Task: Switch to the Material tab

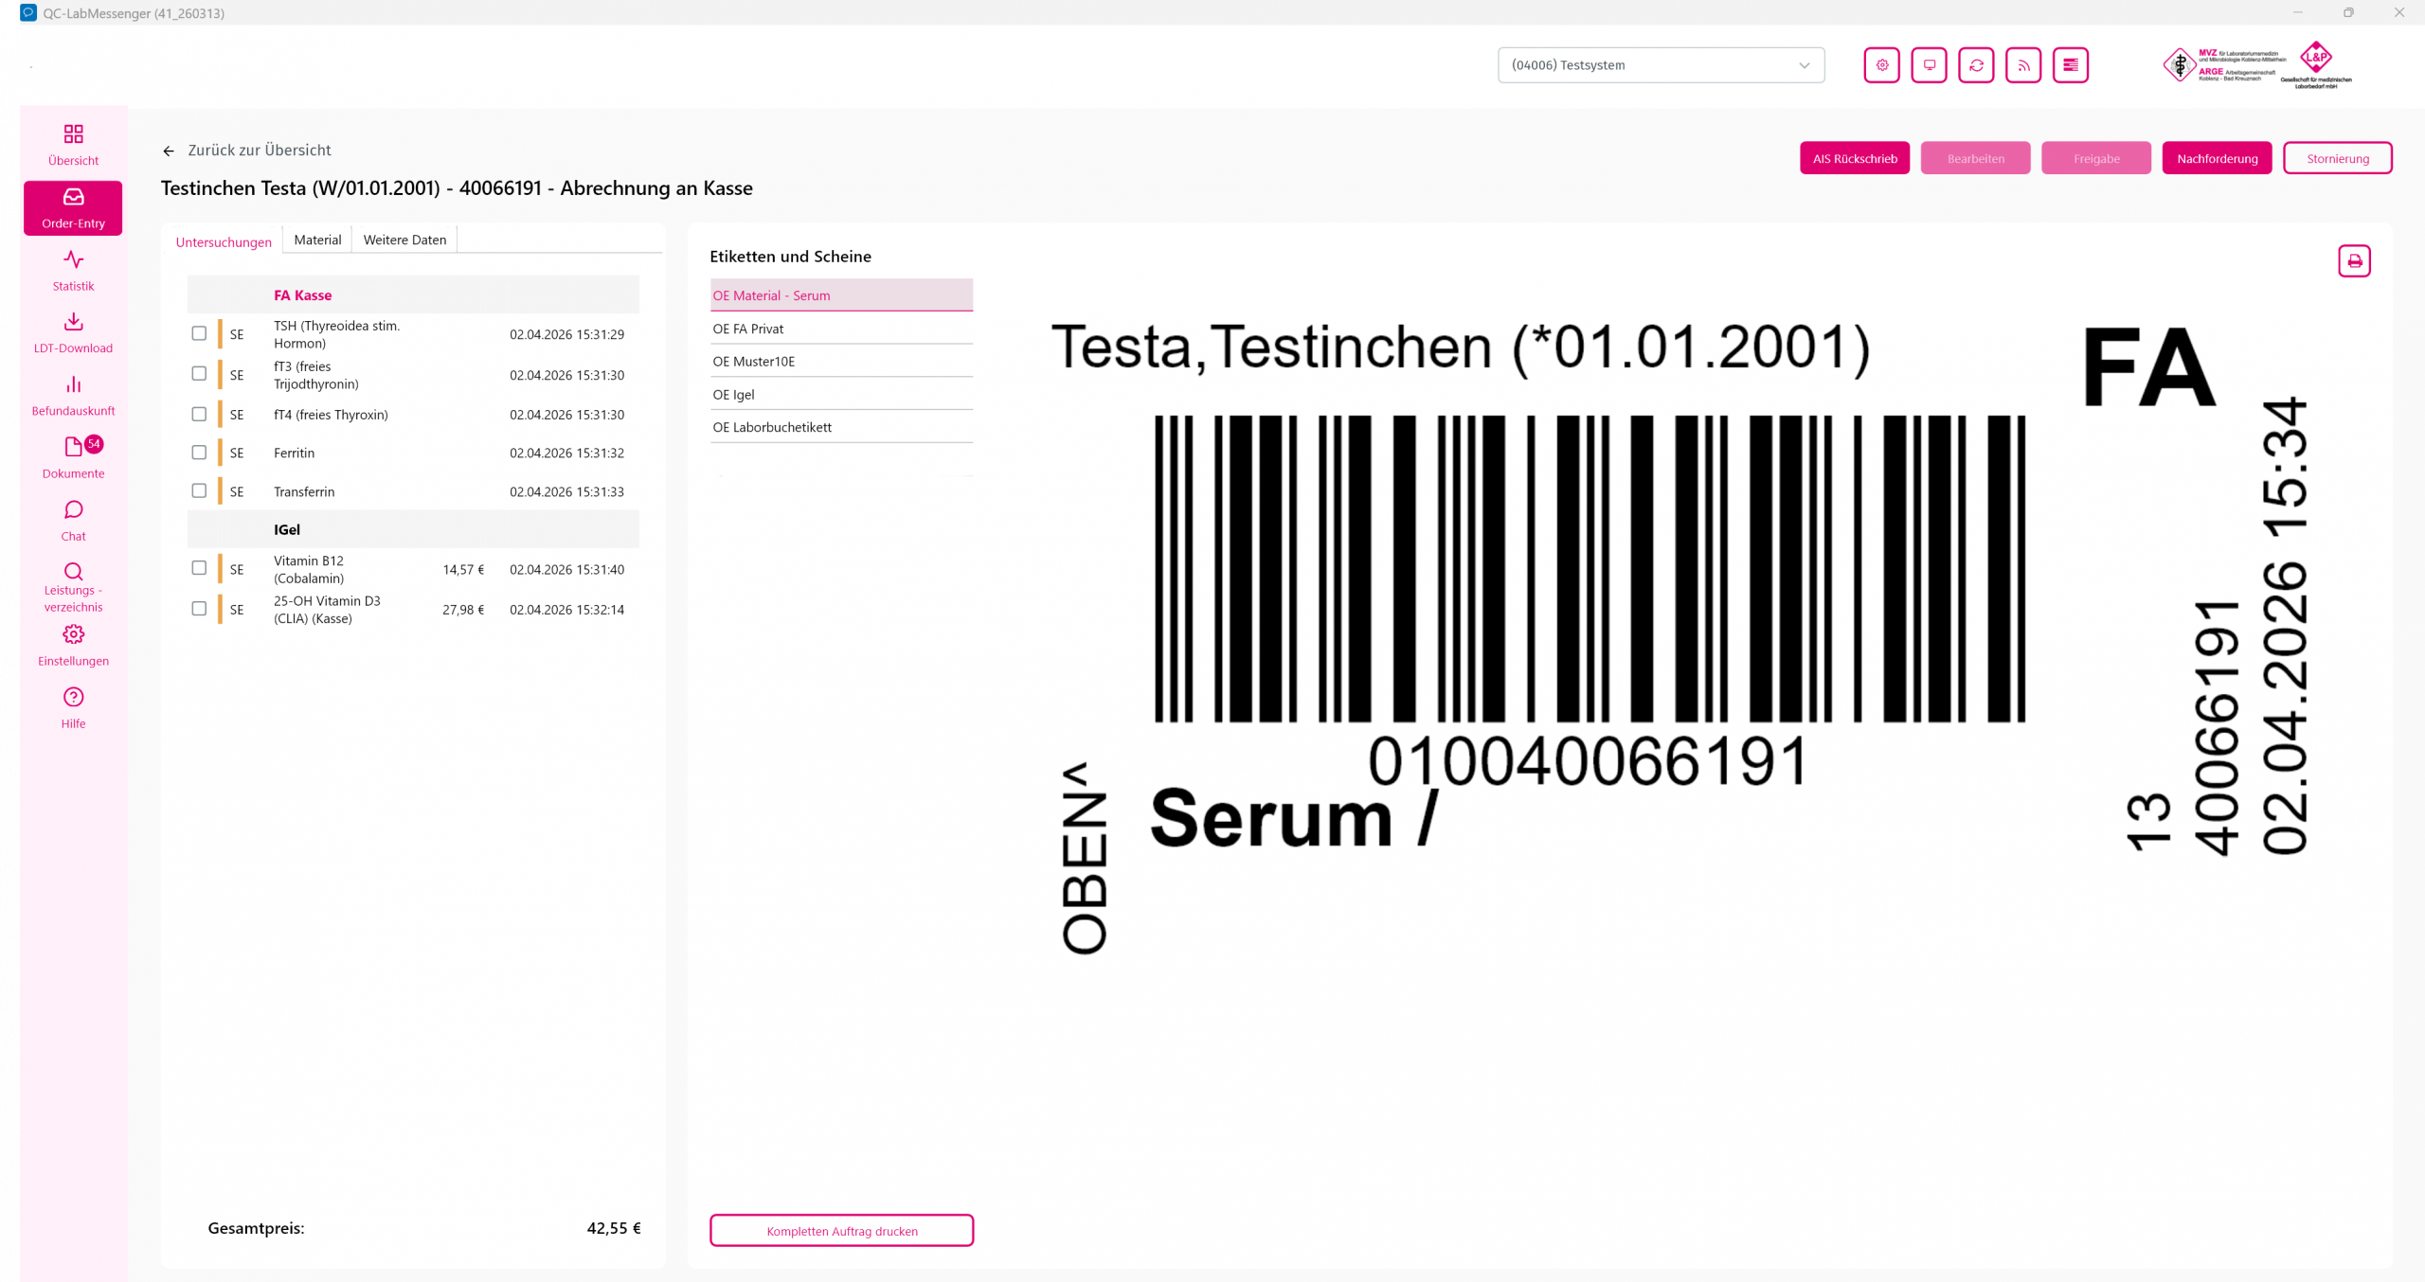Action: coord(317,240)
